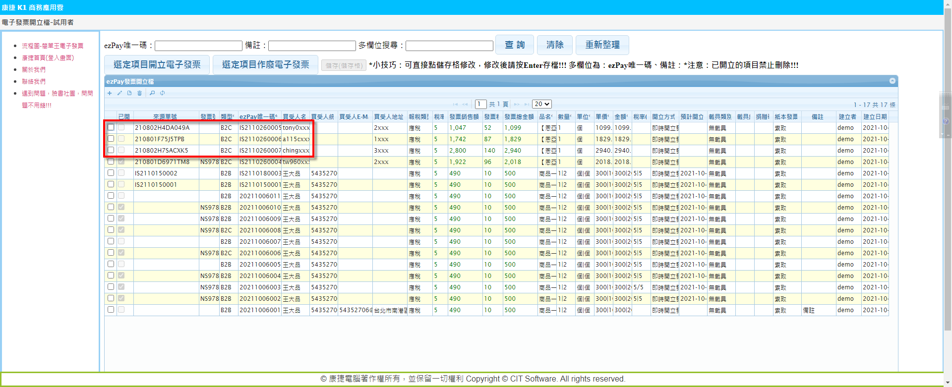
Task: Click the help question mark icon at right edge
Action: pos(946,121)
